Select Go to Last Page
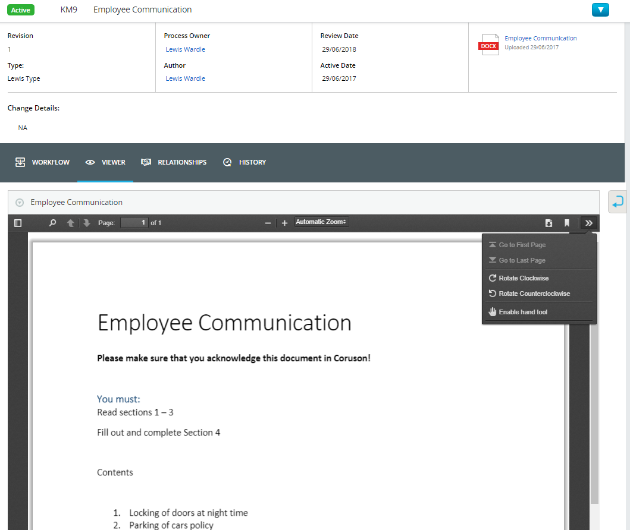The image size is (630, 530). 539,260
